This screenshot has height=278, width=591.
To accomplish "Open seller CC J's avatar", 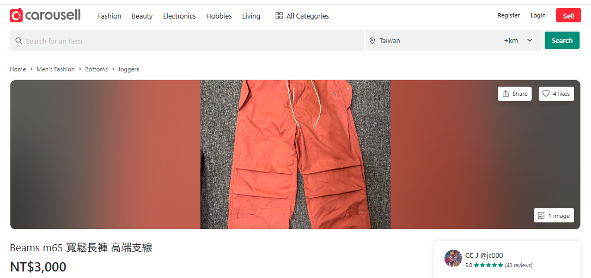I will [453, 259].
